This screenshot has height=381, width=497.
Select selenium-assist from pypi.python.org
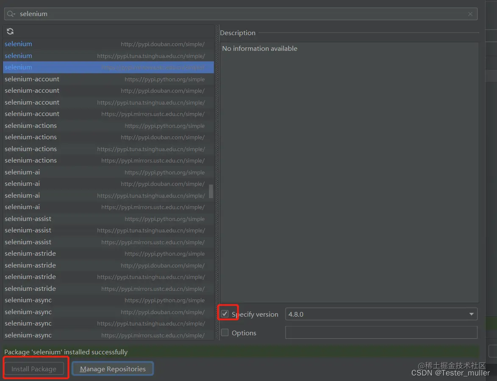point(108,218)
